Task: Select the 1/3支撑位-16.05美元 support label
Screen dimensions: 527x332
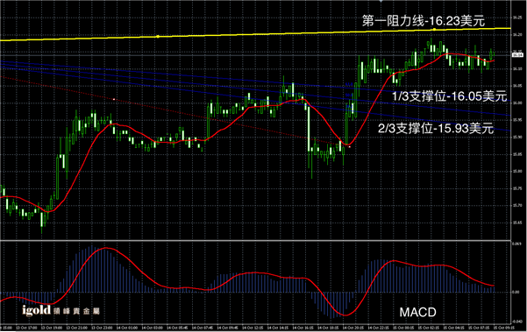Action: tap(449, 96)
